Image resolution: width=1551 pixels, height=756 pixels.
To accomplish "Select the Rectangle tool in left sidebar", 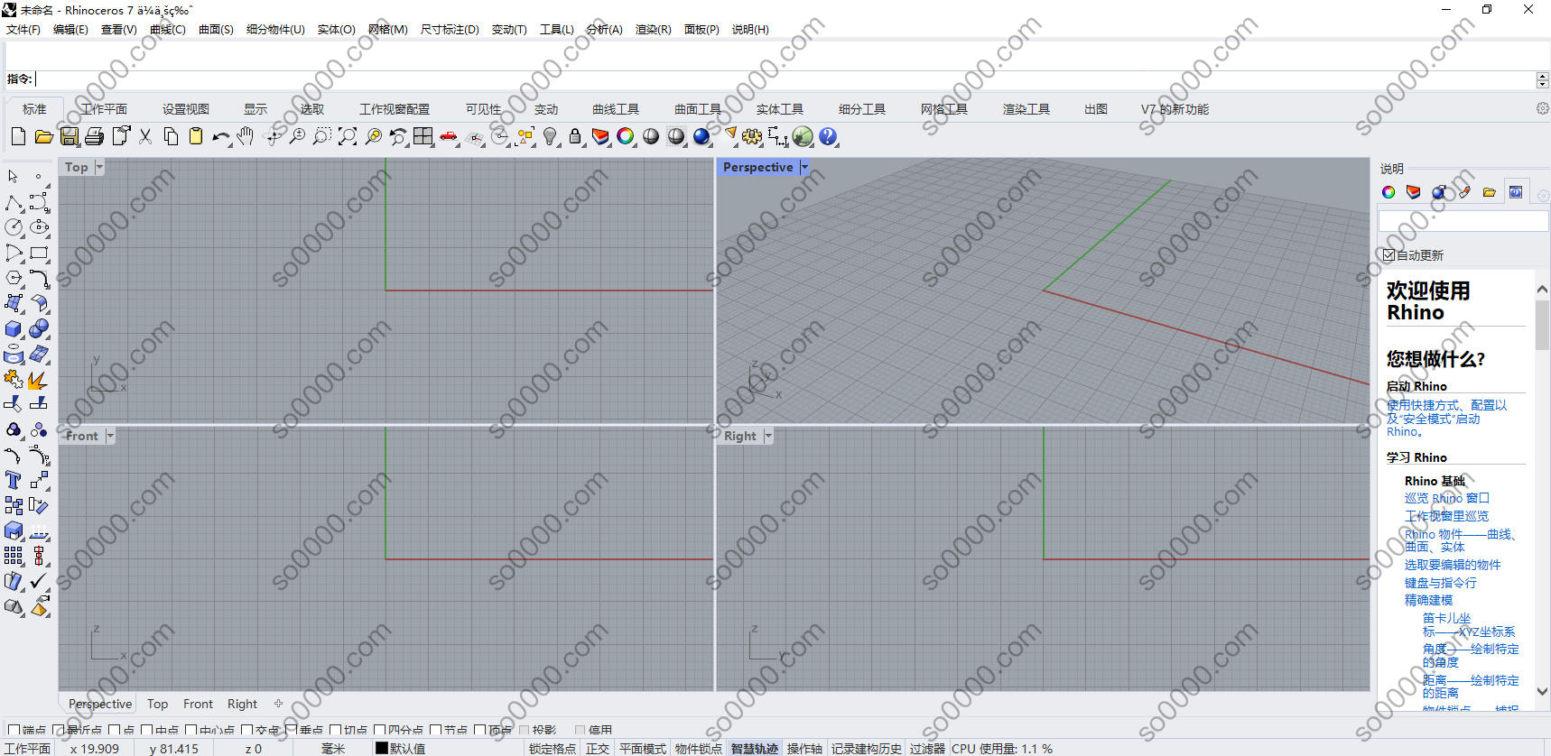I will point(39,253).
